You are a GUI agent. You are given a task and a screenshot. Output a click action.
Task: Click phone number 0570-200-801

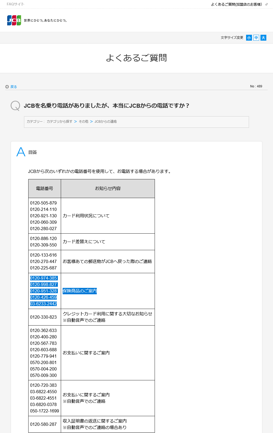click(43, 362)
